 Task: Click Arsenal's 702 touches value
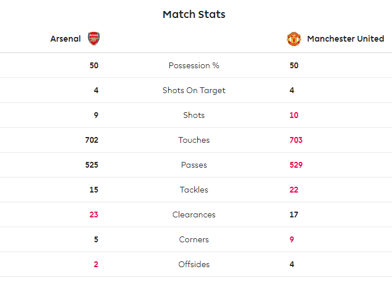pos(91,140)
